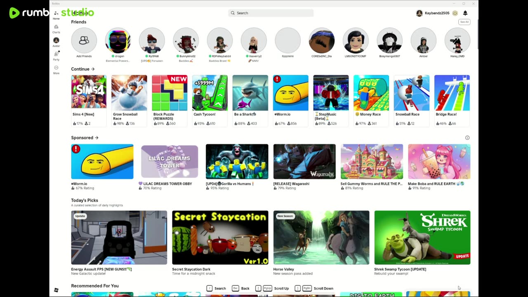Click 'New season pass added' caption
This screenshot has height=297, width=528.
[x=293, y=273]
